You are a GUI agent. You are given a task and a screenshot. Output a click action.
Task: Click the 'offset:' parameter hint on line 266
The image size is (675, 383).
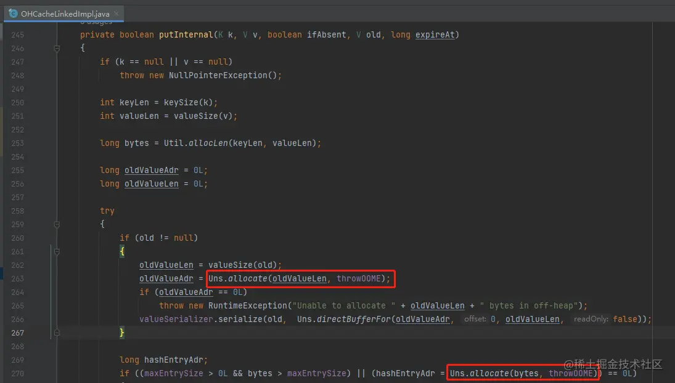pos(475,319)
